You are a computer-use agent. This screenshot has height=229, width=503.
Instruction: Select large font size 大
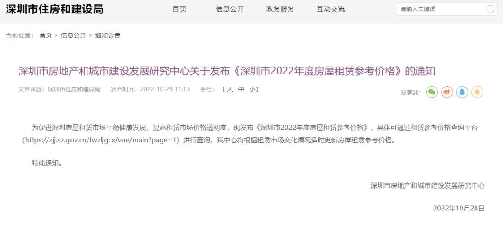230,89
